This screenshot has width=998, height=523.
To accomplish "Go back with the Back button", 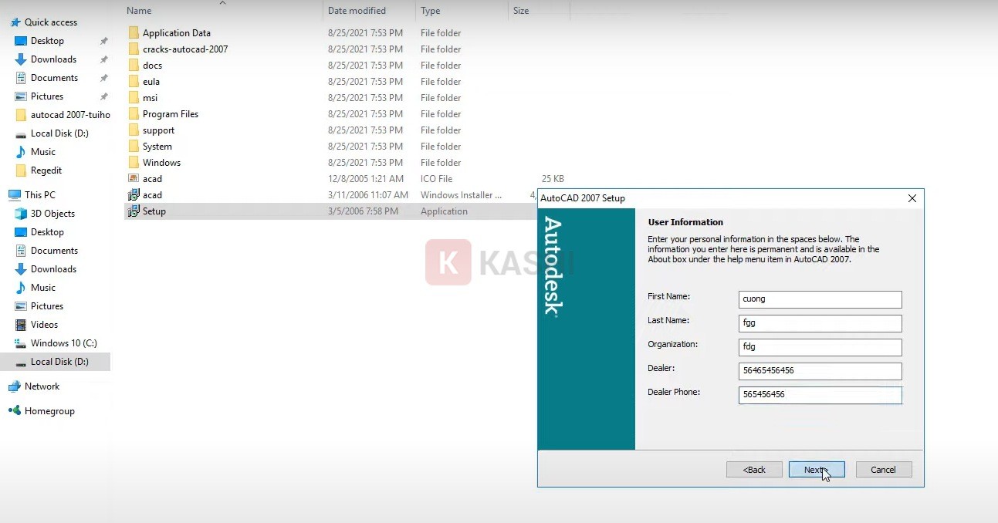I will 754,469.
